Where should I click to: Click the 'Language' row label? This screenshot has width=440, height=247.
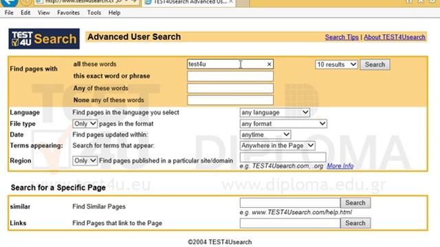(x=25, y=113)
